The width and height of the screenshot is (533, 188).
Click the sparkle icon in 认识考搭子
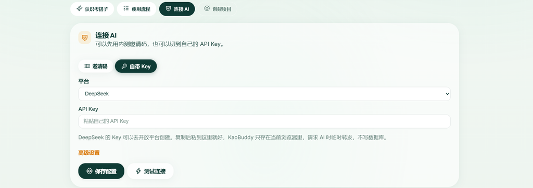coord(79,8)
